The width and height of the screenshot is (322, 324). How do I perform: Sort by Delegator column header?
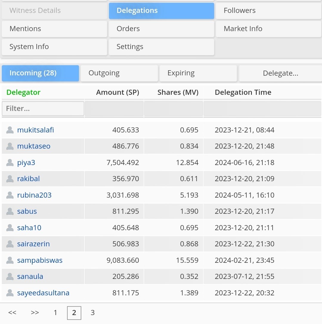coord(23,92)
